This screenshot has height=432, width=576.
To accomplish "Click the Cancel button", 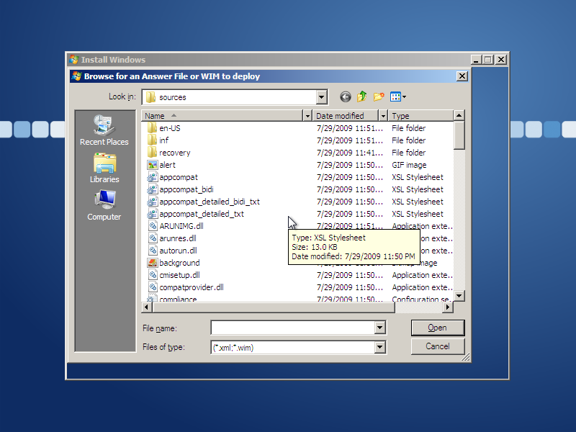I will tap(438, 346).
